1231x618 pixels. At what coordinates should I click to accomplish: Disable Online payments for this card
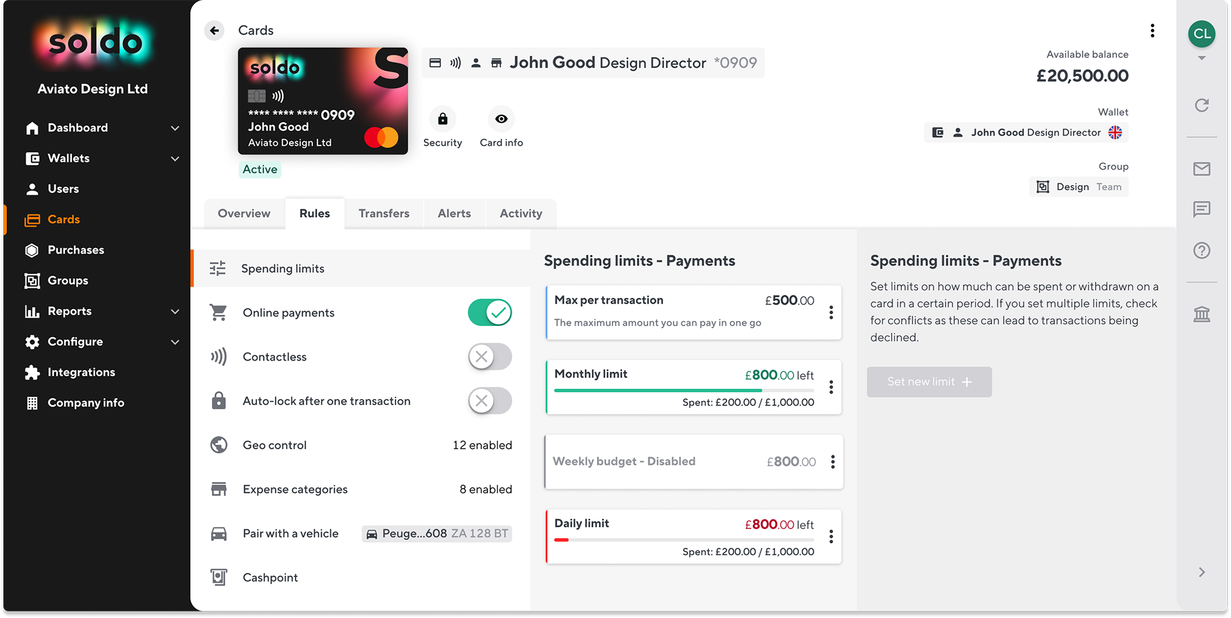pyautogui.click(x=490, y=313)
